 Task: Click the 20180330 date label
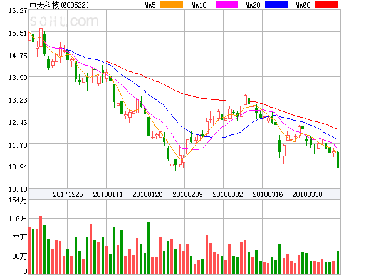pyautogui.click(x=307, y=194)
